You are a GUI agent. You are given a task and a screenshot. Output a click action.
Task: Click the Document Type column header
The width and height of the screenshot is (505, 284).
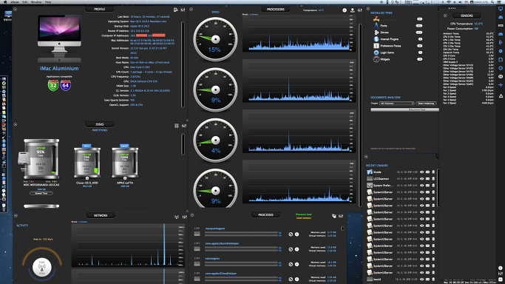click(404, 109)
